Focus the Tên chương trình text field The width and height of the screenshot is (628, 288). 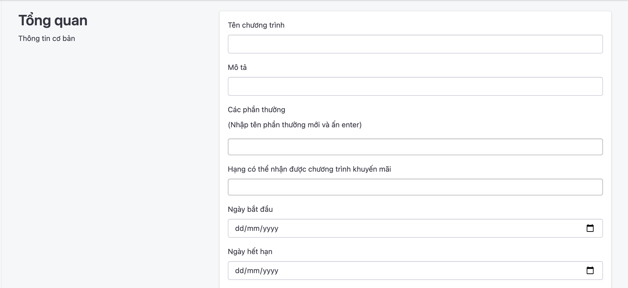[x=415, y=44]
